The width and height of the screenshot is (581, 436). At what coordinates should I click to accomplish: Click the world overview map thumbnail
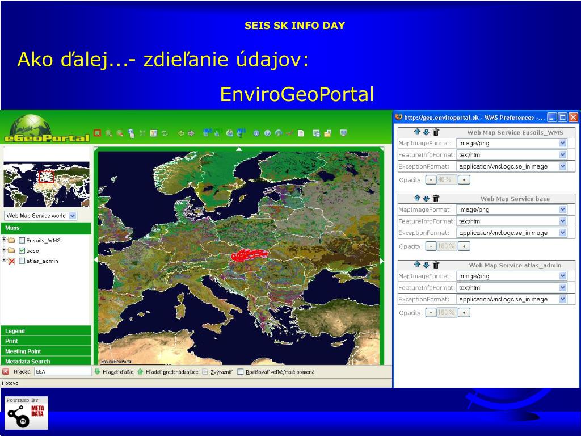(47, 184)
